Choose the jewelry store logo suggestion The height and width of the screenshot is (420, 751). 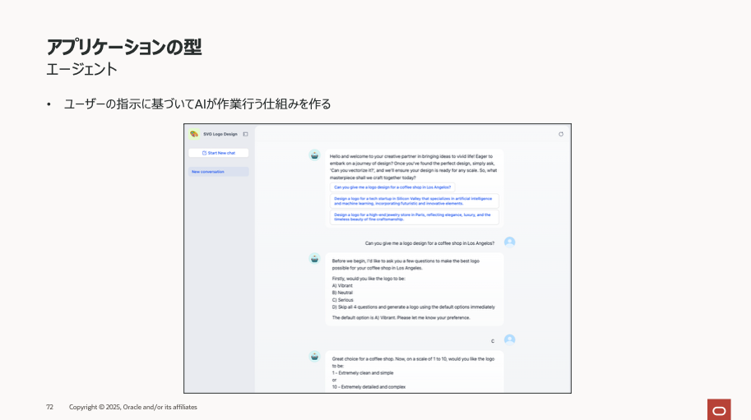point(415,217)
